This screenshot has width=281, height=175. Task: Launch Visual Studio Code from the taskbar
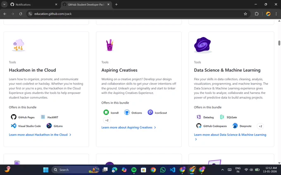[x=173, y=170]
